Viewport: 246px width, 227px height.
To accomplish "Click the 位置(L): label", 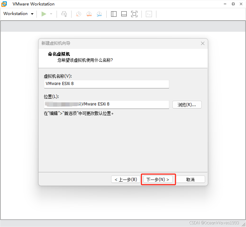I will (51, 97).
